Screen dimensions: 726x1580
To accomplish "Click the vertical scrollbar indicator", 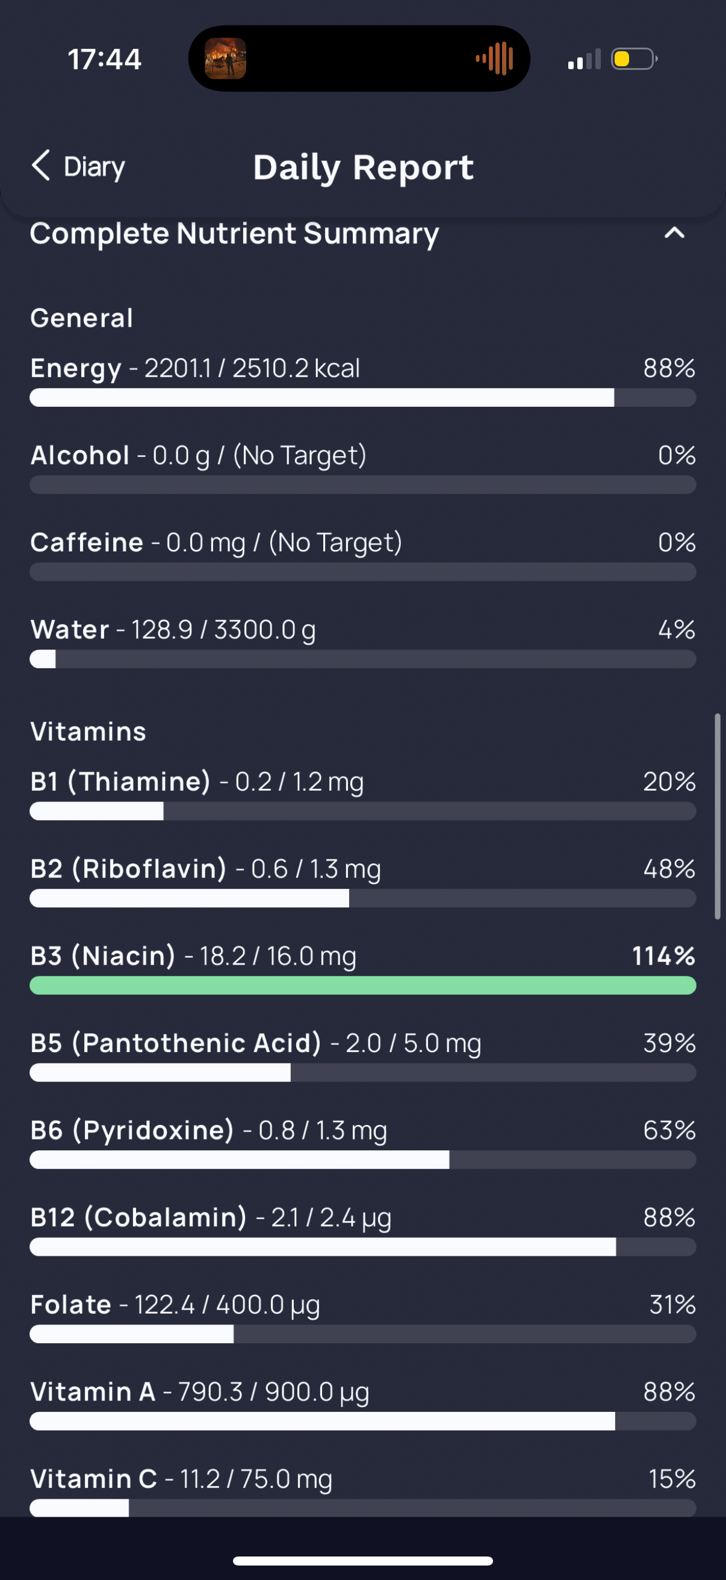I will tap(718, 816).
